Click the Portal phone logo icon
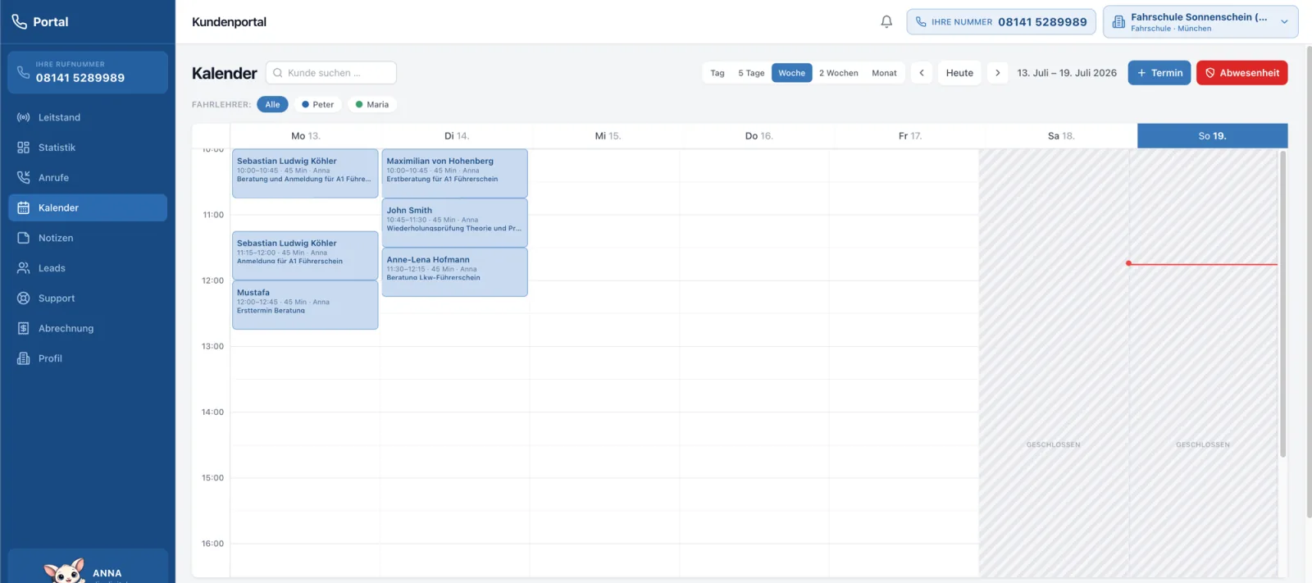This screenshot has width=1312, height=583. pos(20,21)
